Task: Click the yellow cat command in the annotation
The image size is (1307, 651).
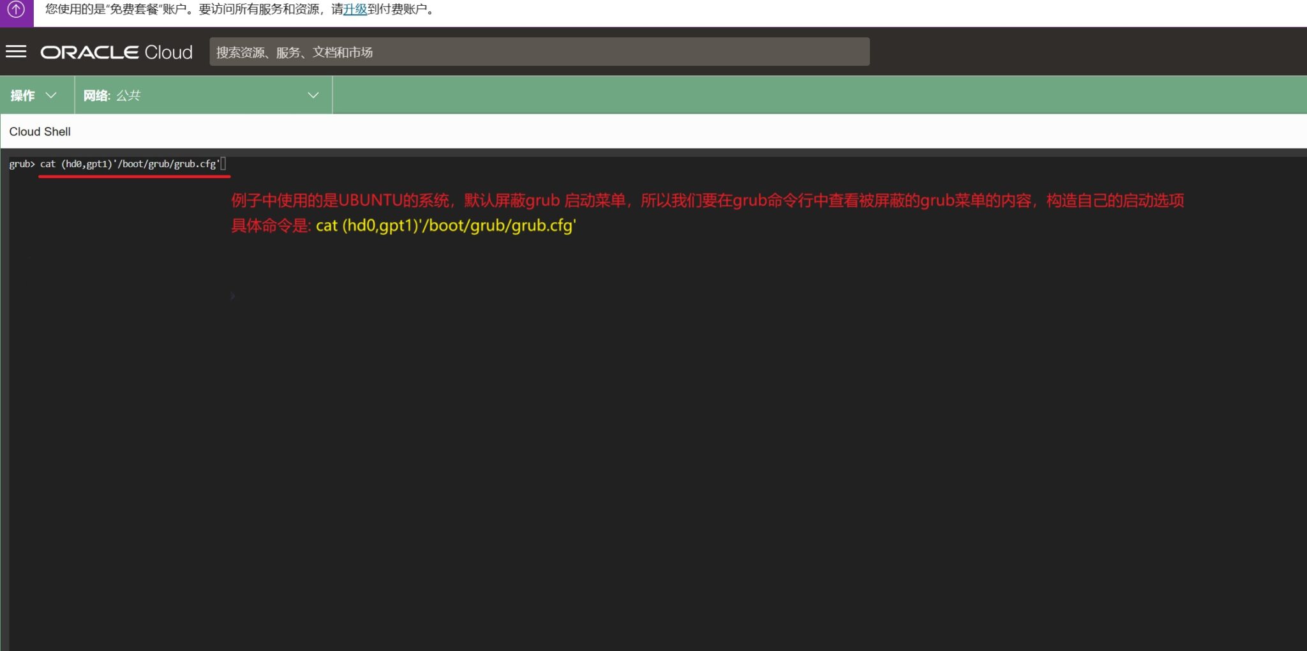Action: coord(445,225)
